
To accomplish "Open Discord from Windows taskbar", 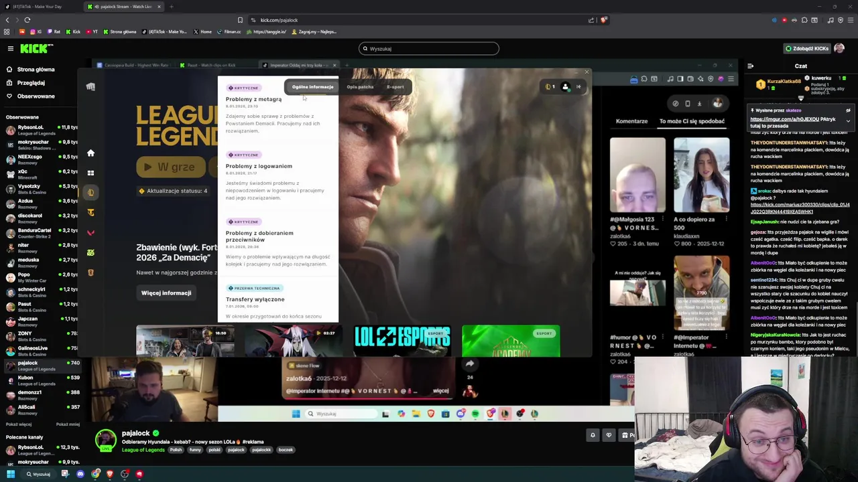I will pos(80,474).
